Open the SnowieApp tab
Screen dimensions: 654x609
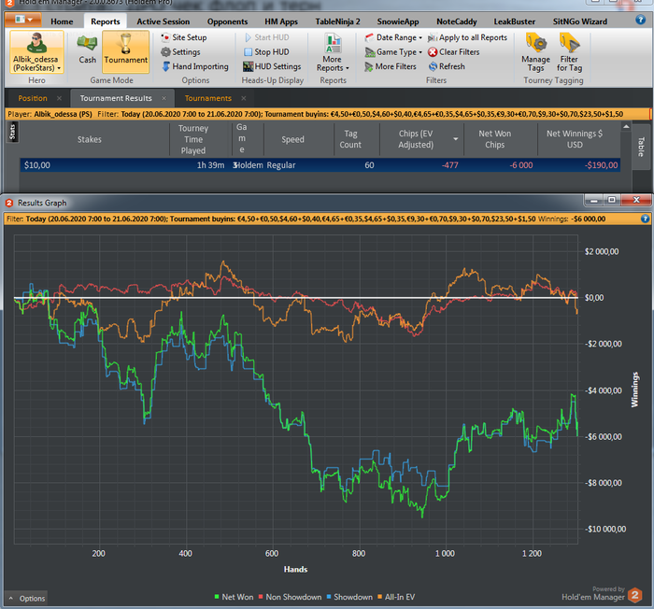click(398, 21)
